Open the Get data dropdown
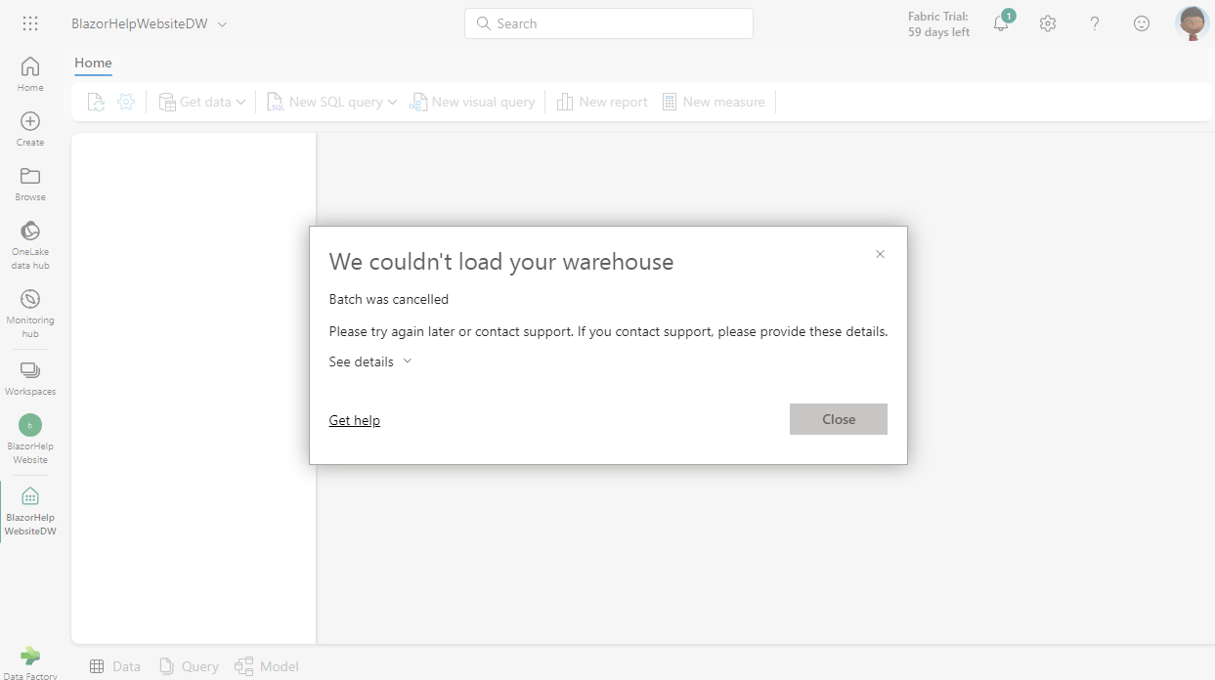 coord(201,102)
